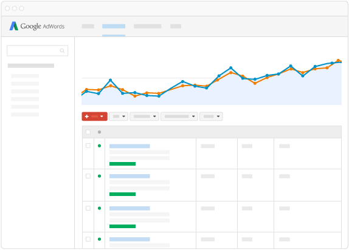This screenshot has height=250, width=349.
Task: Open the first gray dropdown after red button
Action: click(x=119, y=117)
